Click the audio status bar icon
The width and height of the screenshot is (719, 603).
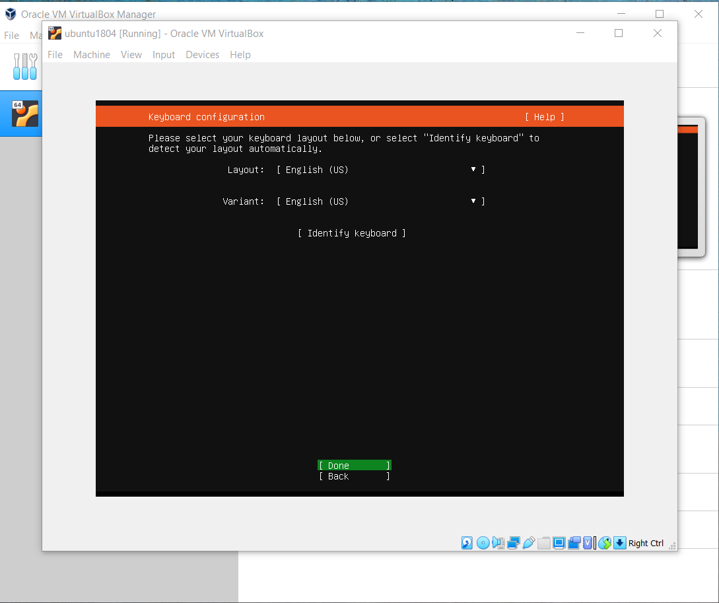[498, 543]
